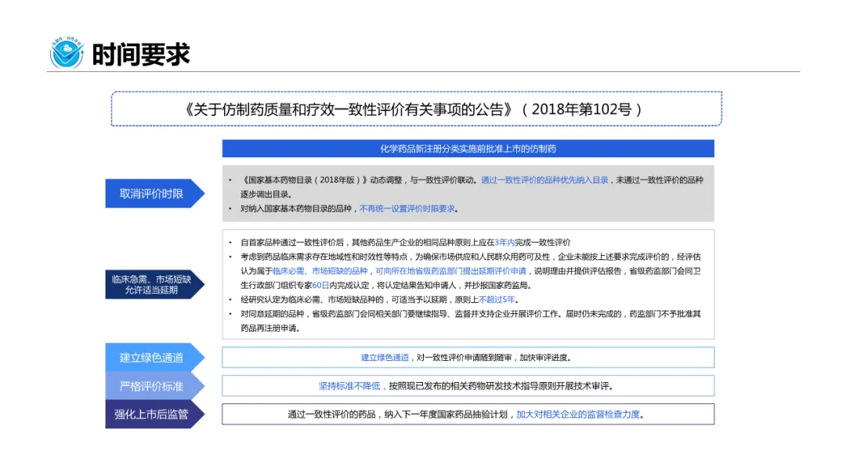This screenshot has width=846, height=476.
Task: Click blue text 加大对相关企业的监督检查力度
Action: click(x=578, y=414)
